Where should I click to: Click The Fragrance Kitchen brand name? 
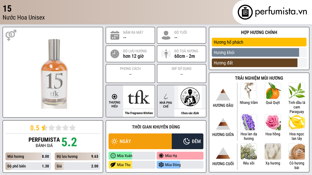[x=139, y=113]
